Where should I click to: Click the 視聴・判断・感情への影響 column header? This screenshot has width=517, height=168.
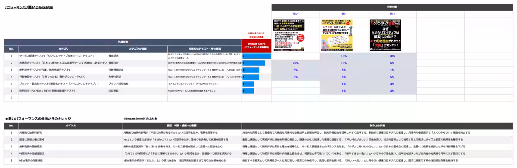[x=182, y=126]
